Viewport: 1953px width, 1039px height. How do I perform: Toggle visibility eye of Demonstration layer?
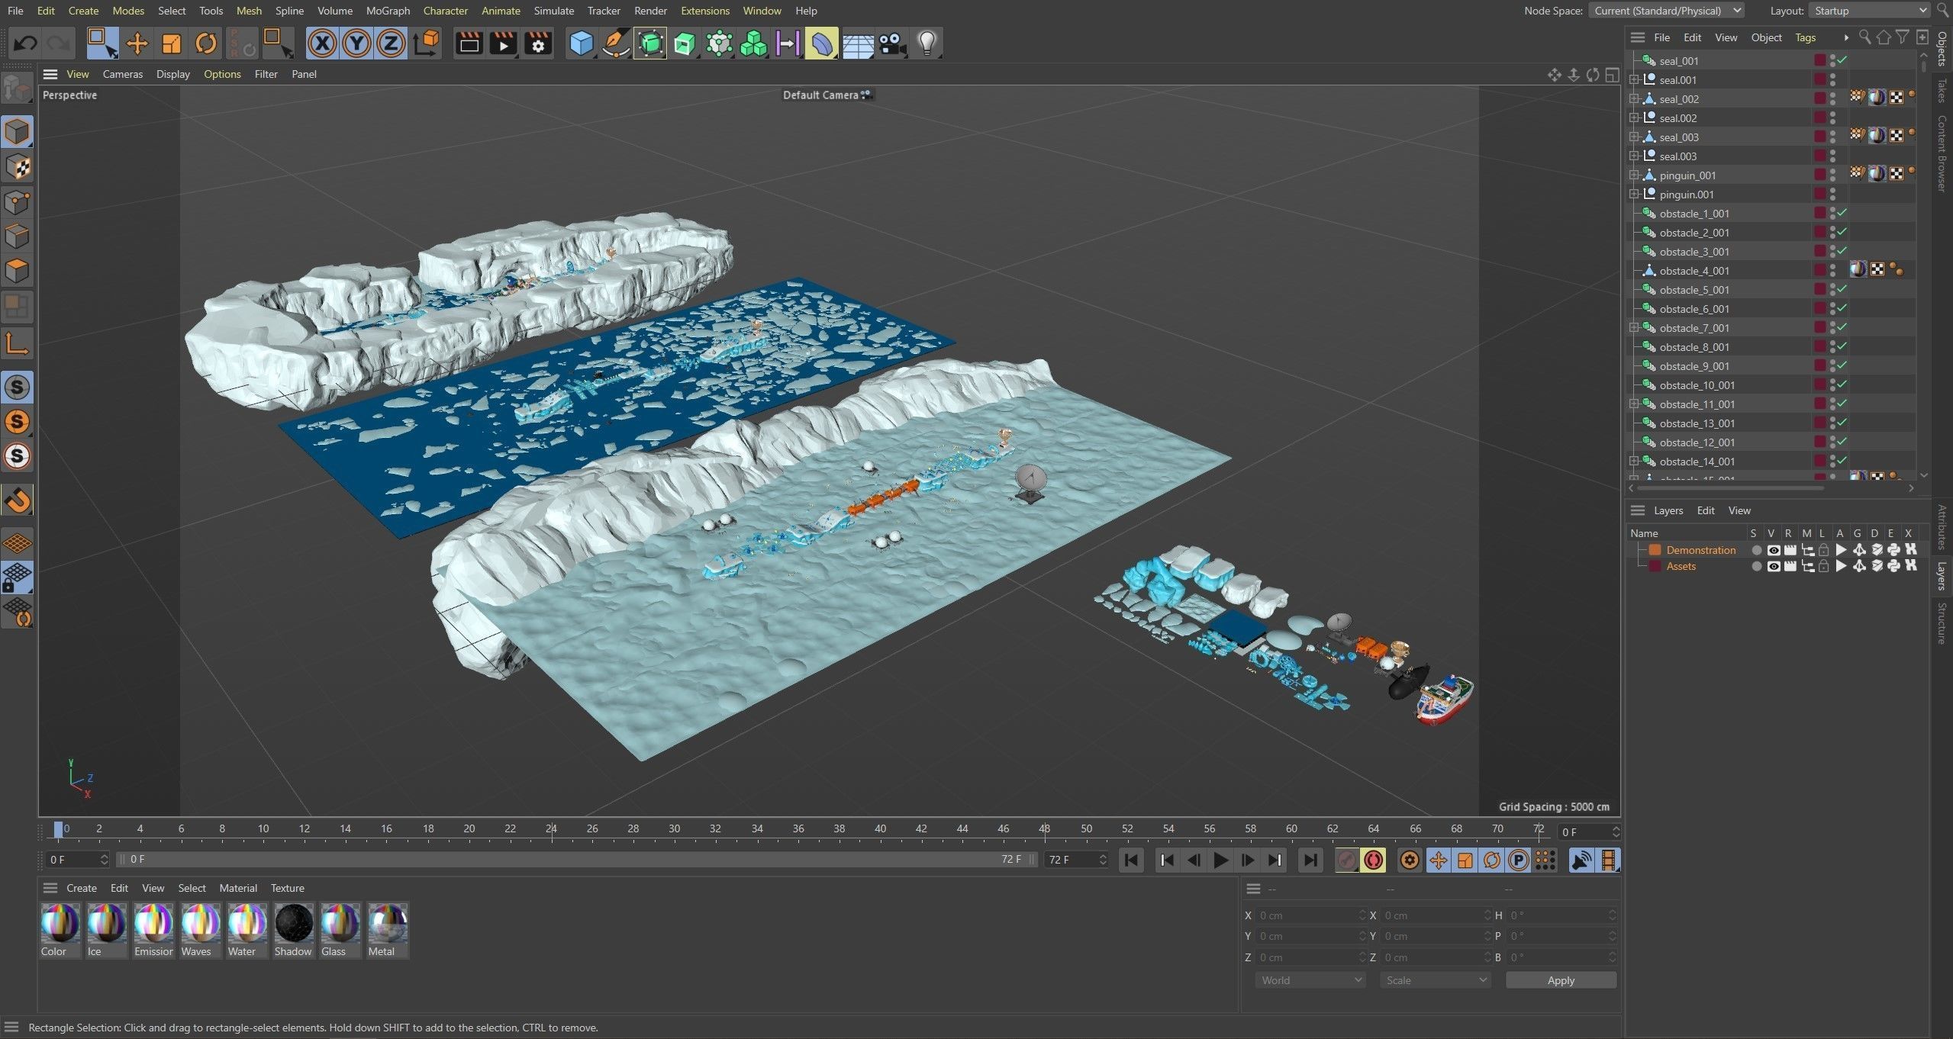point(1774,550)
